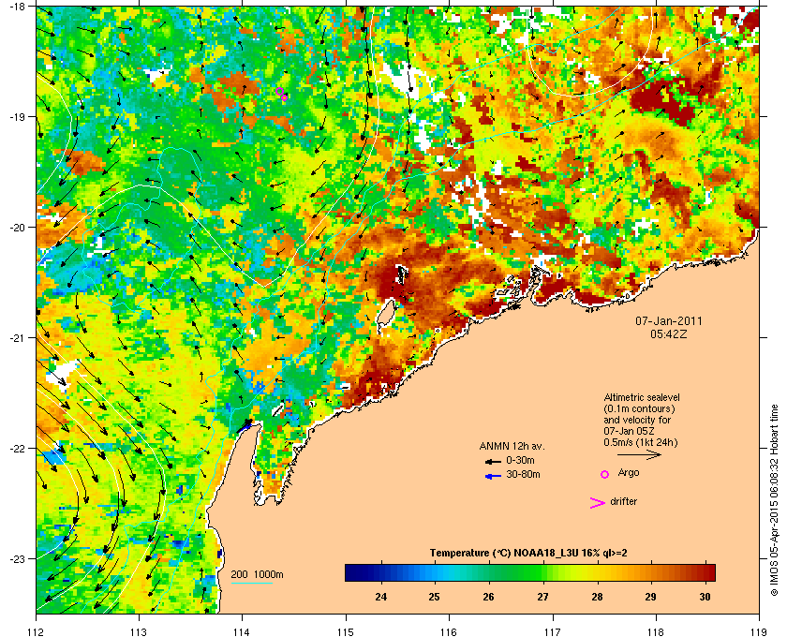787x637 pixels.
Task: Click the black 0-30m arrow in the legend
Action: click(493, 461)
